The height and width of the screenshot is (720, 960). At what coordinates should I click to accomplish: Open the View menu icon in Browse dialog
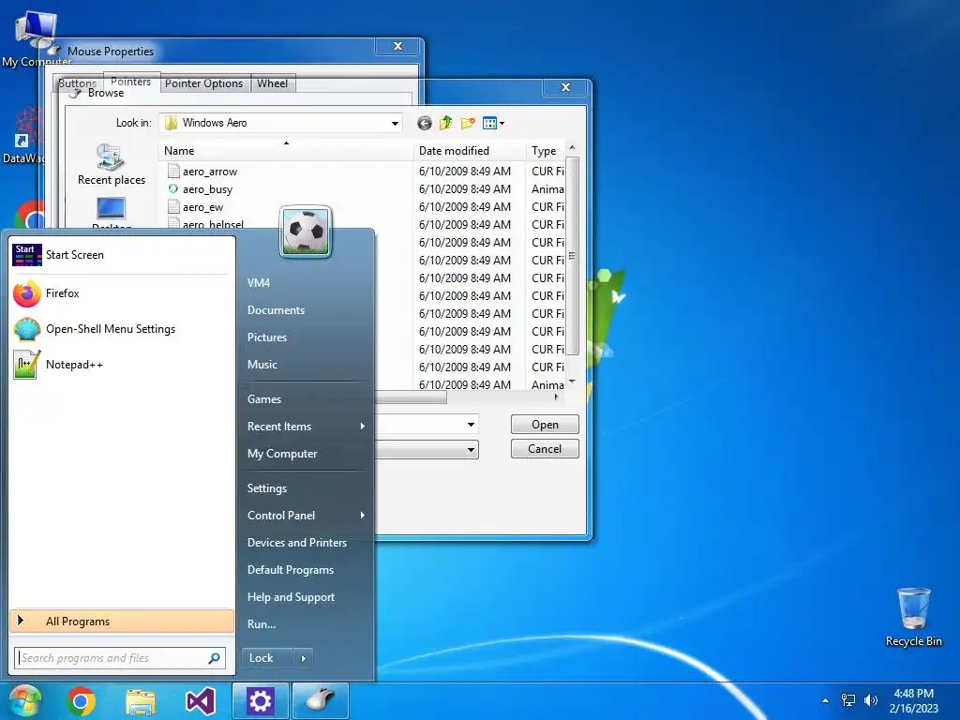(493, 123)
